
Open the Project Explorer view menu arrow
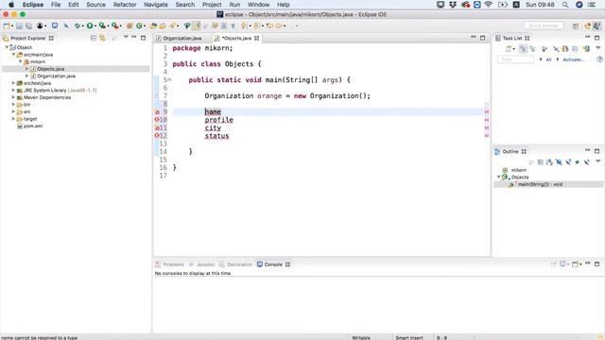(126, 37)
